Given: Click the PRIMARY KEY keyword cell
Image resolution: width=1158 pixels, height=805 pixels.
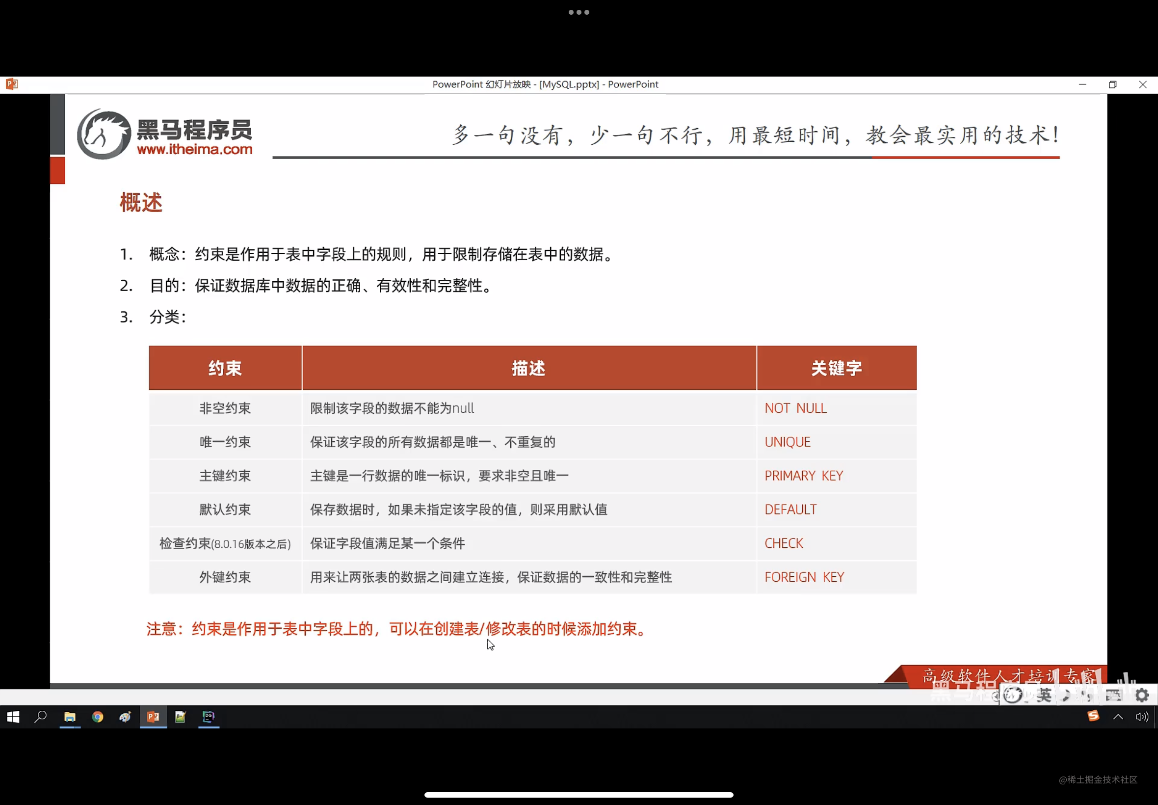Looking at the screenshot, I should click(x=837, y=476).
